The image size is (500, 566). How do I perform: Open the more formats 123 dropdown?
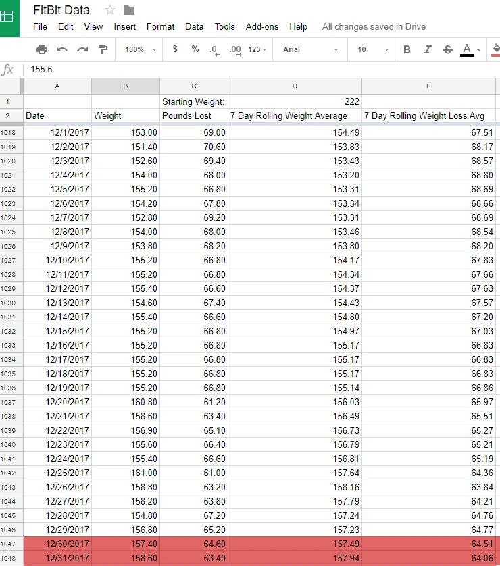(257, 49)
